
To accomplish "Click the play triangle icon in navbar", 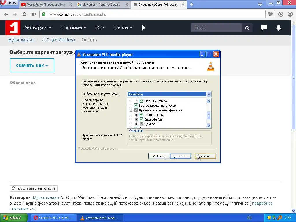I will click(x=143, y=28).
